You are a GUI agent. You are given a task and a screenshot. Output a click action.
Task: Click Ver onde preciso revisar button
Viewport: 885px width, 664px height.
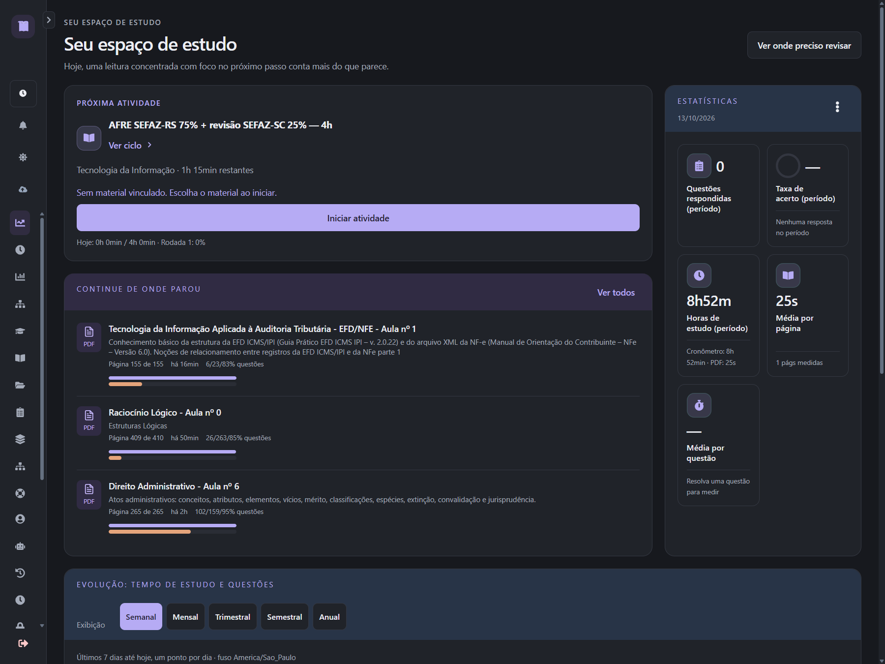pos(804,45)
